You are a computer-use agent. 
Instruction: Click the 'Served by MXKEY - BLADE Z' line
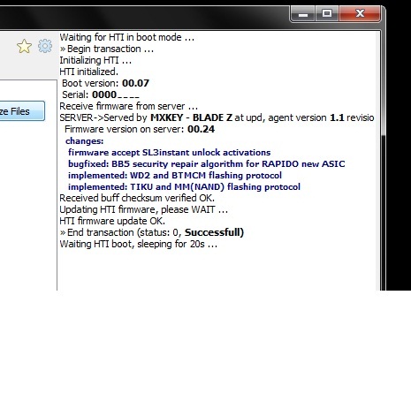pos(217,117)
